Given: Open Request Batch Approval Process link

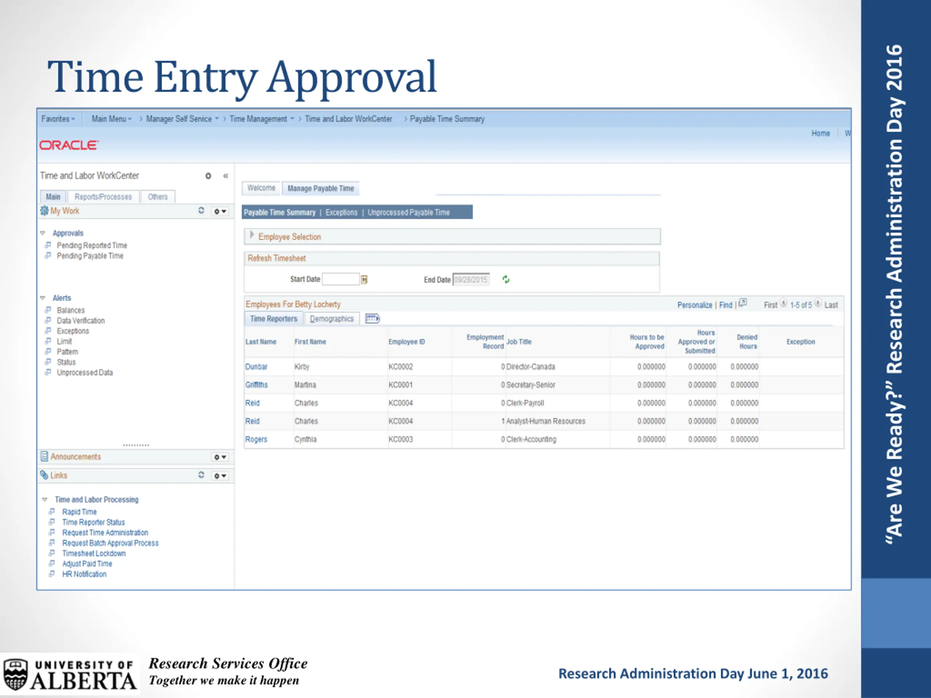Looking at the screenshot, I should pos(110,543).
